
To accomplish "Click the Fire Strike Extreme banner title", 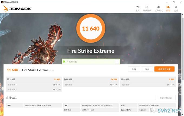I will pos(91,51).
